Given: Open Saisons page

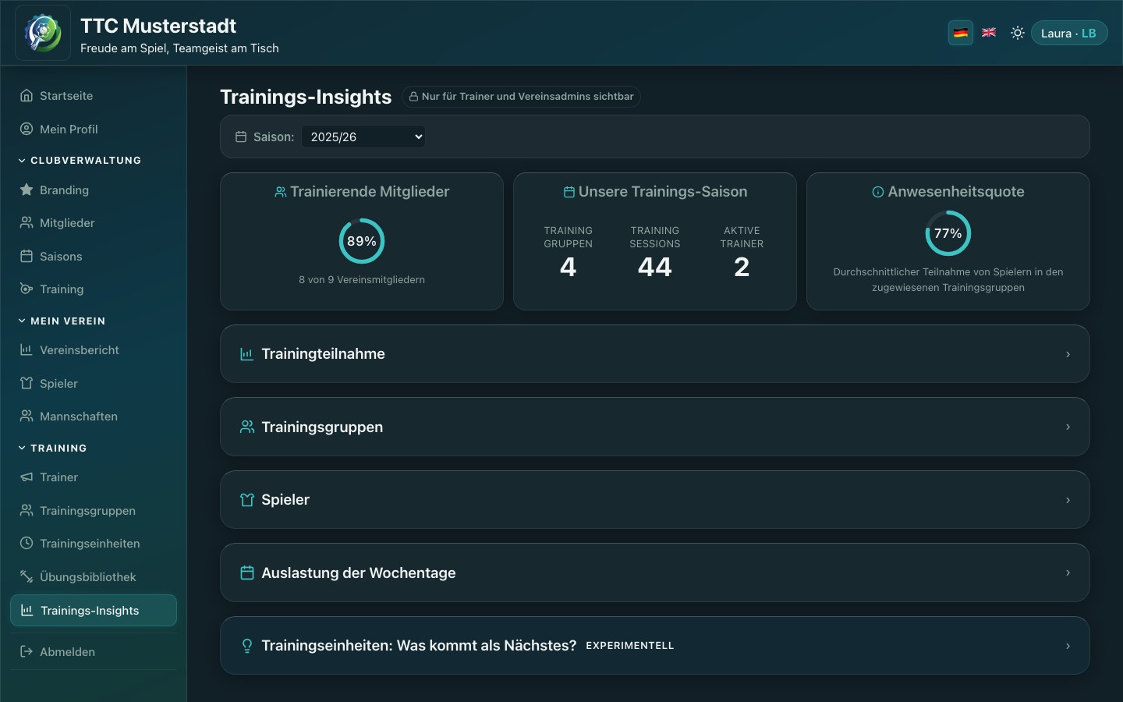Looking at the screenshot, I should click(x=94, y=257).
